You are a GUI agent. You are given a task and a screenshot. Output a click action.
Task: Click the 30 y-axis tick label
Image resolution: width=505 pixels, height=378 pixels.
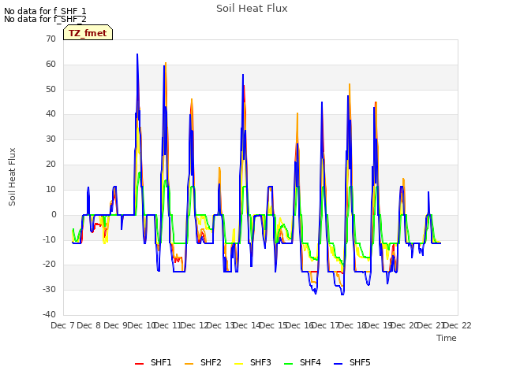(50, 139)
